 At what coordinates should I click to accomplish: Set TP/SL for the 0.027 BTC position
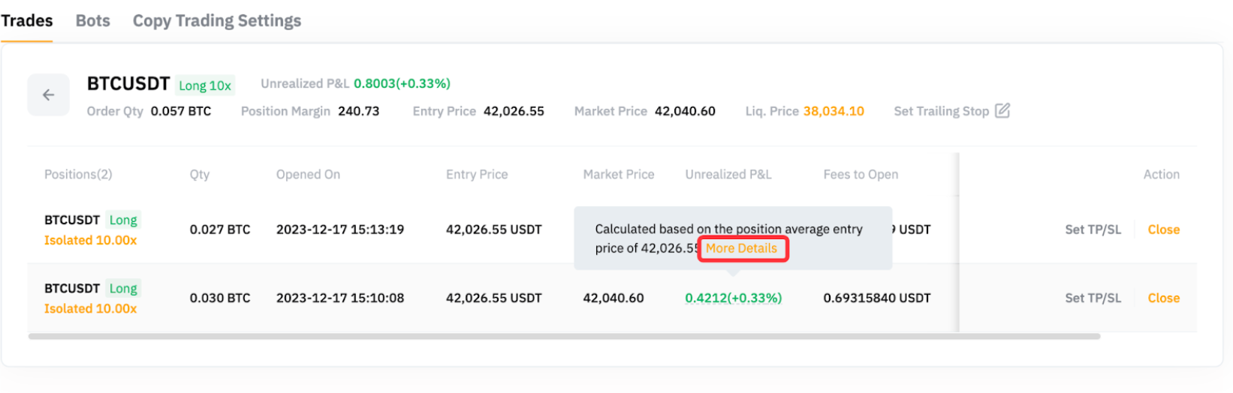point(1093,229)
